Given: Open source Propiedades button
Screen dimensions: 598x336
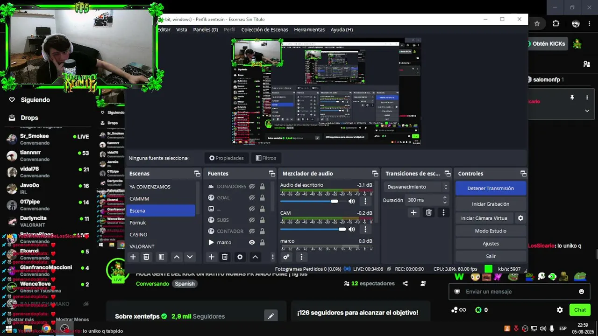Looking at the screenshot, I should [227, 158].
